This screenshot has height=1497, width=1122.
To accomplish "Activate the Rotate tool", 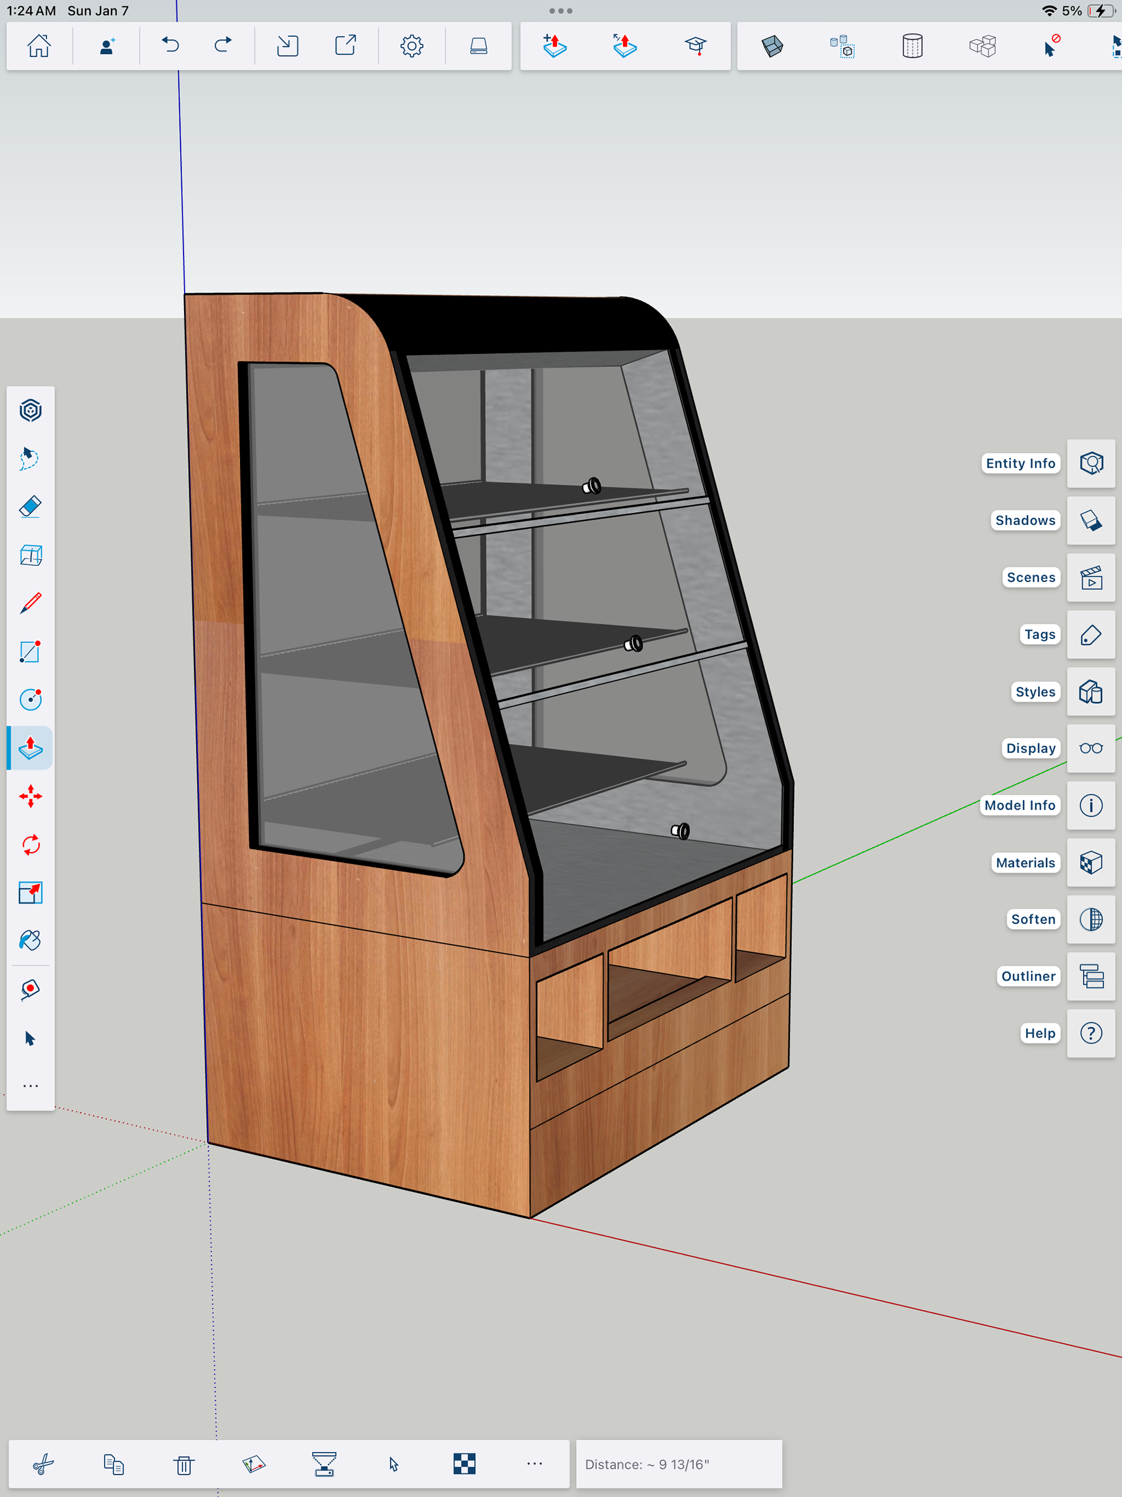I will 30,845.
